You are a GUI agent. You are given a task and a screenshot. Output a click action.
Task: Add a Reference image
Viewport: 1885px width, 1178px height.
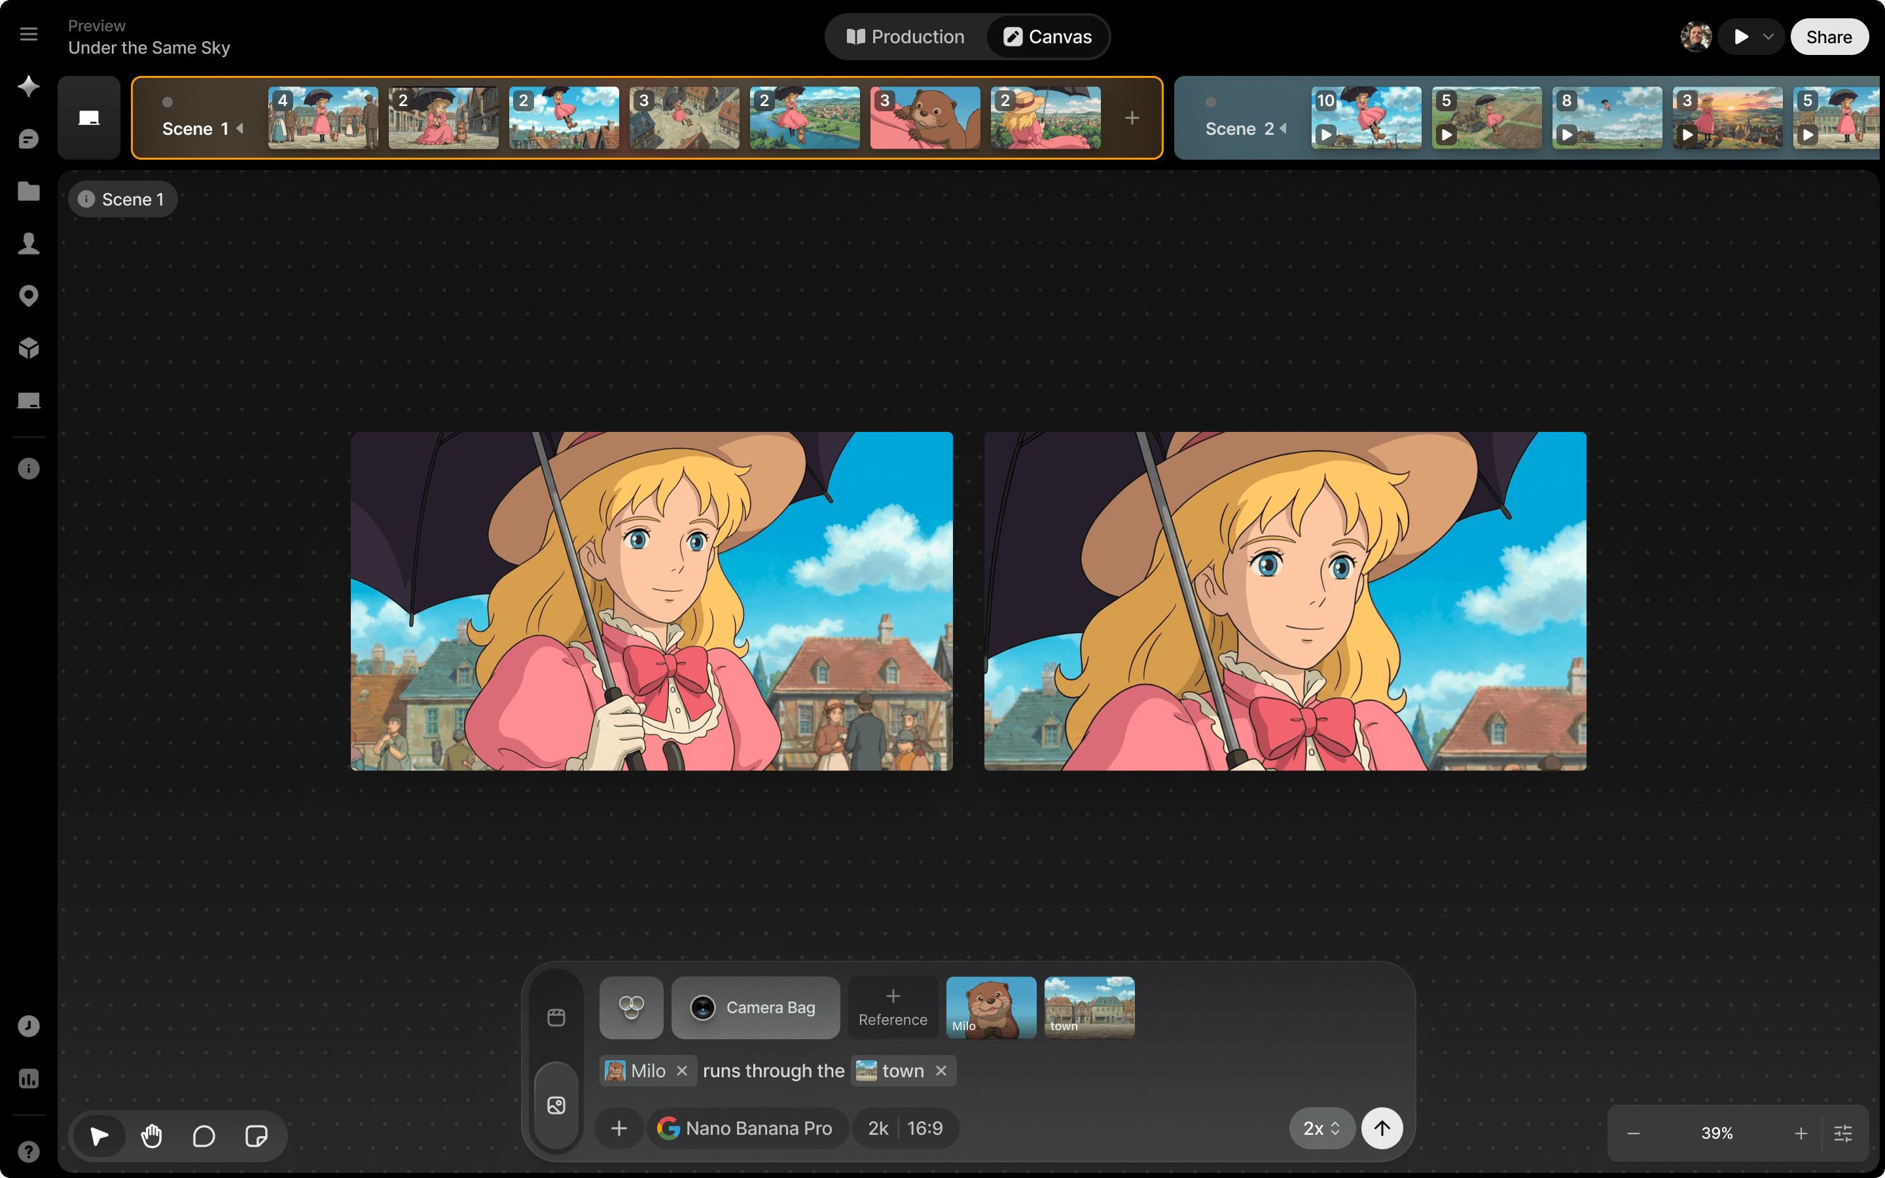tap(893, 1007)
